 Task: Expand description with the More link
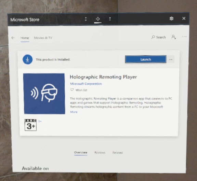coord(74,112)
